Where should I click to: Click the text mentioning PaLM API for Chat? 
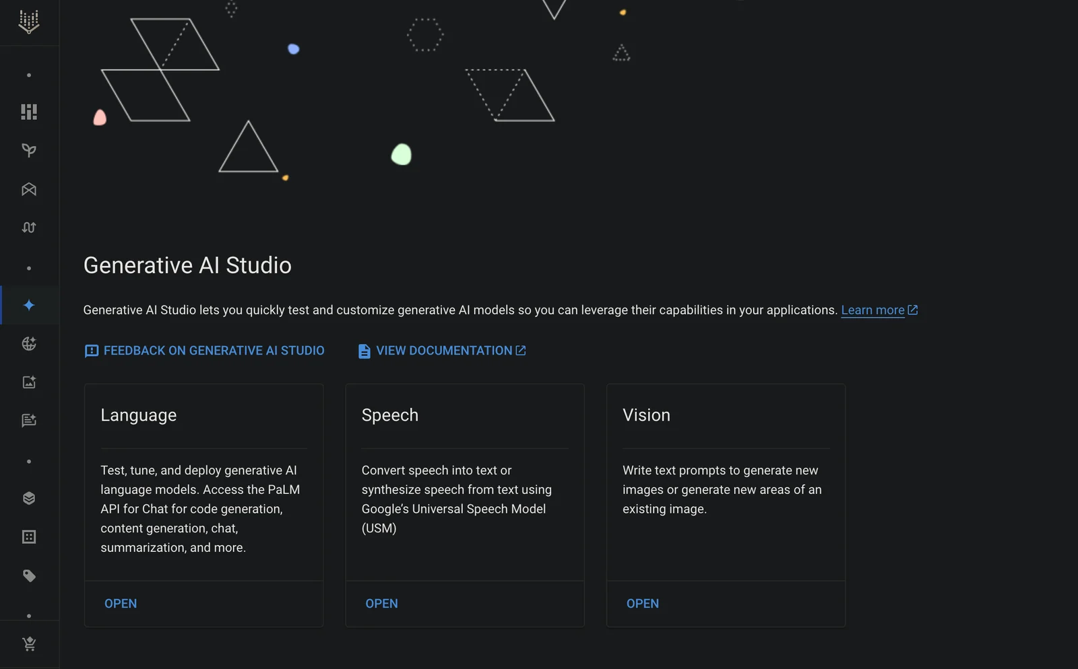point(200,509)
